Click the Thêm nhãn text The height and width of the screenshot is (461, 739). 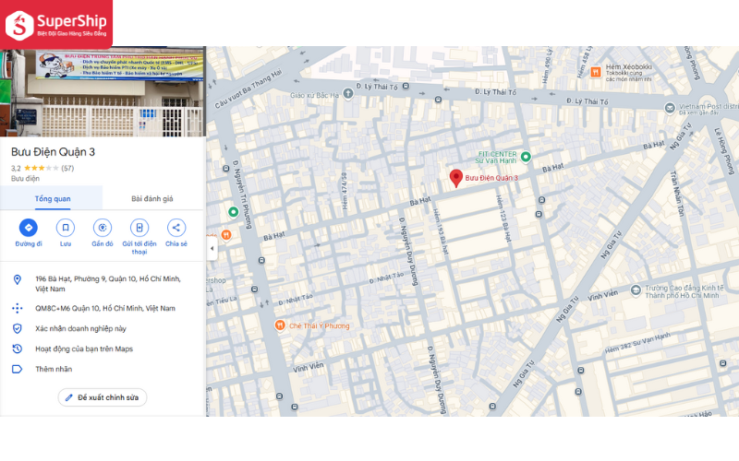pyautogui.click(x=54, y=369)
